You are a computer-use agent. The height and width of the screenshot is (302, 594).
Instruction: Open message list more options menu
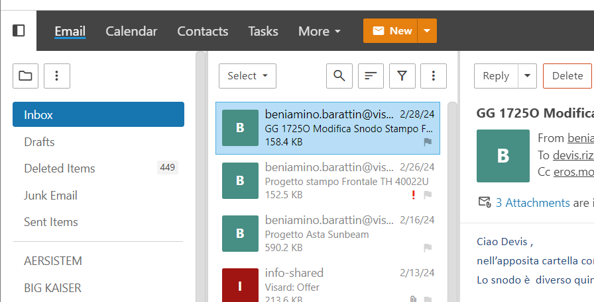tap(434, 76)
